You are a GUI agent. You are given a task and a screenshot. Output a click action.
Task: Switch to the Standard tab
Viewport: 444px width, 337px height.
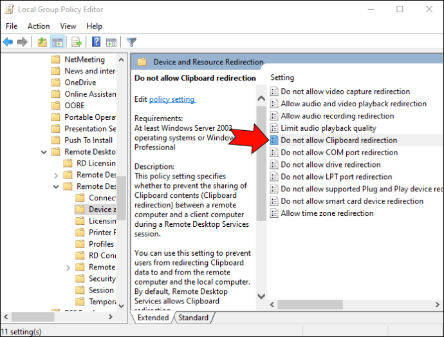click(194, 318)
